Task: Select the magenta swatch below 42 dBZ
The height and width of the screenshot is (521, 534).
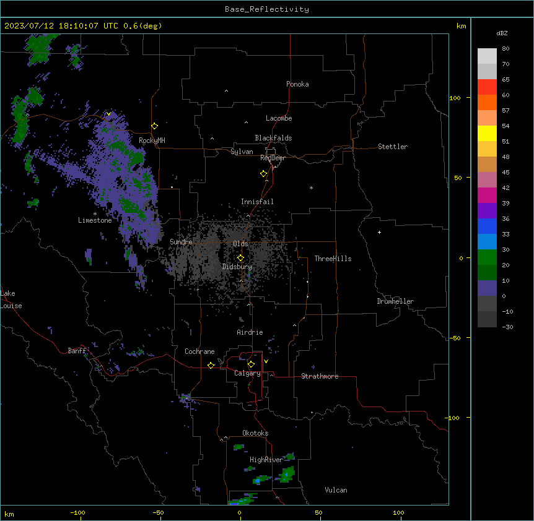Action: click(487, 195)
